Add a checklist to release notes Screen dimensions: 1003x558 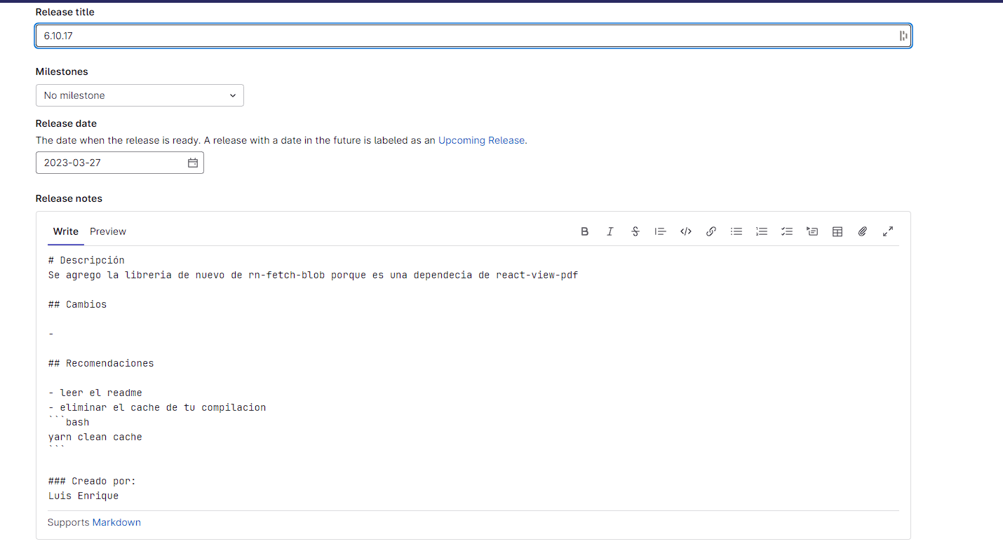pos(787,231)
